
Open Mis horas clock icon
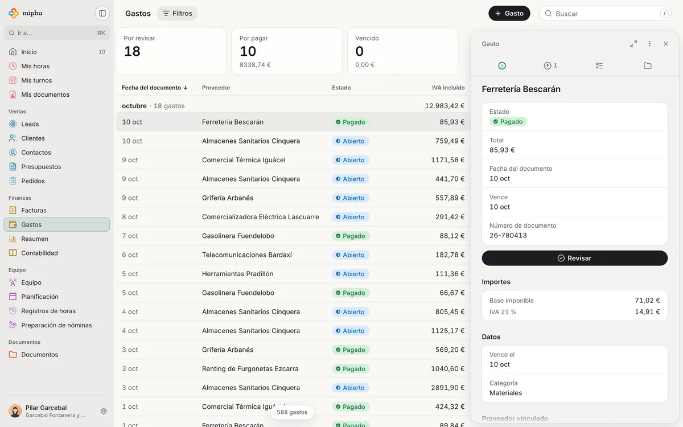pos(13,66)
